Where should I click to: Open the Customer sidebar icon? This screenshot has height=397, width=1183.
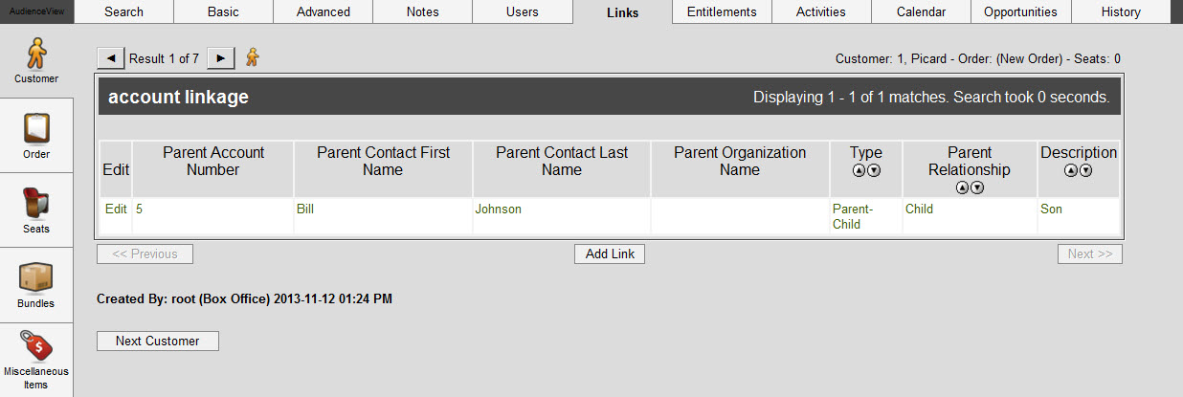(36, 55)
